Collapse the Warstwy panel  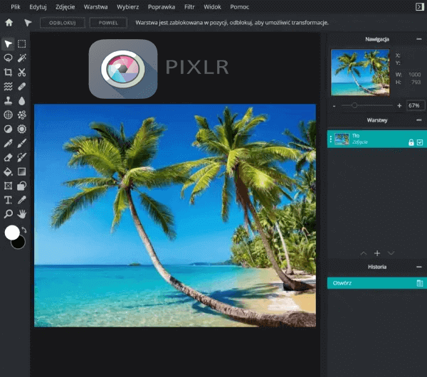pos(419,120)
